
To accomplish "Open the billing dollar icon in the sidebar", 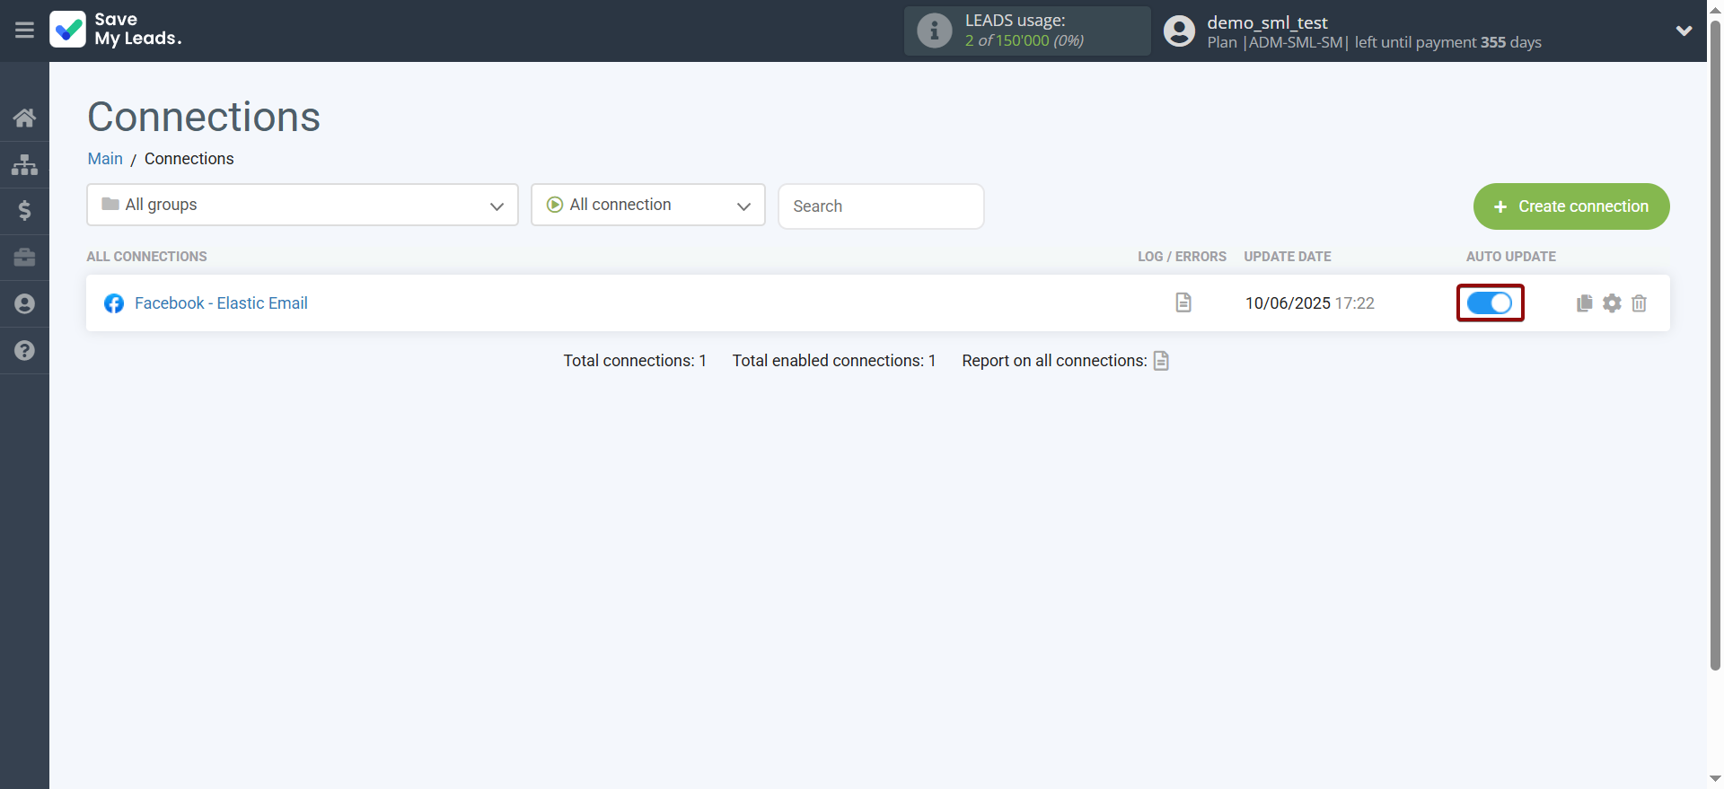I will click(24, 211).
